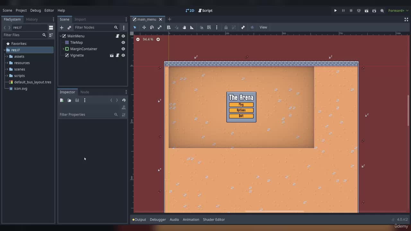The height and width of the screenshot is (231, 411).
Task: Switch to the Import tab
Action: (80, 19)
